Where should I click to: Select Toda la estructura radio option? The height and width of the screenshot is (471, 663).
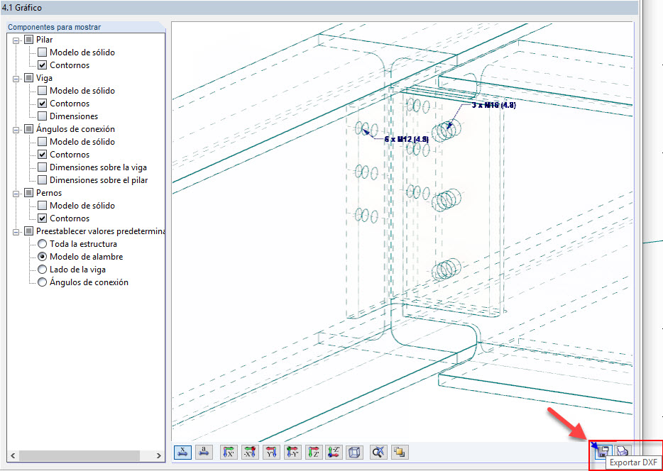point(42,244)
